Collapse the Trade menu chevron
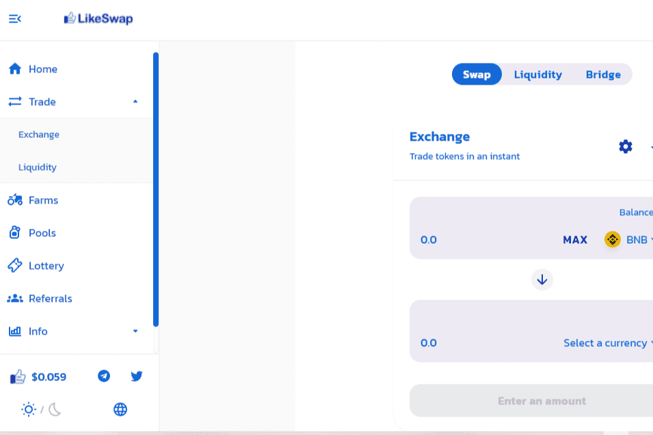 pyautogui.click(x=135, y=101)
